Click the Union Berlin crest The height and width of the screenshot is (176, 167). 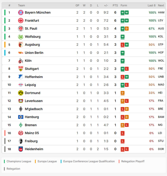point(21,53)
